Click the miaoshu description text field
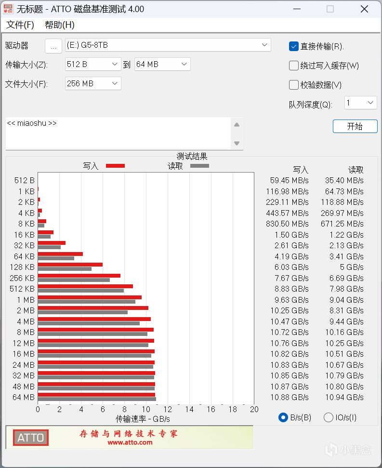This screenshot has height=468, width=382. coord(118,134)
